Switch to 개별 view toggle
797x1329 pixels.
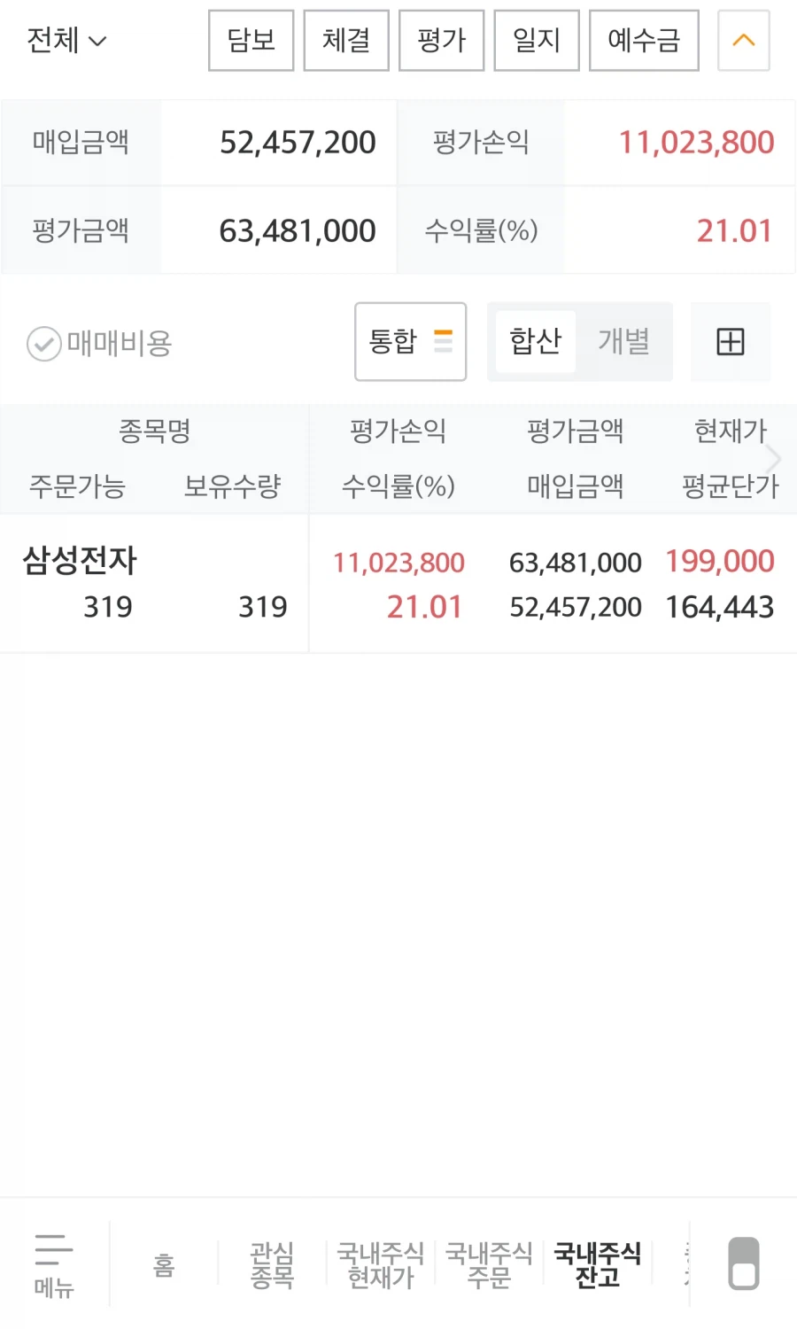(x=623, y=342)
